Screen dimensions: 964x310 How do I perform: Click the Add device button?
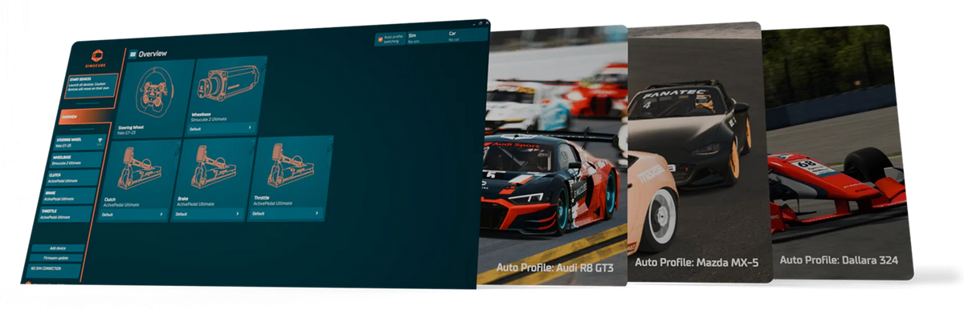pos(58,249)
